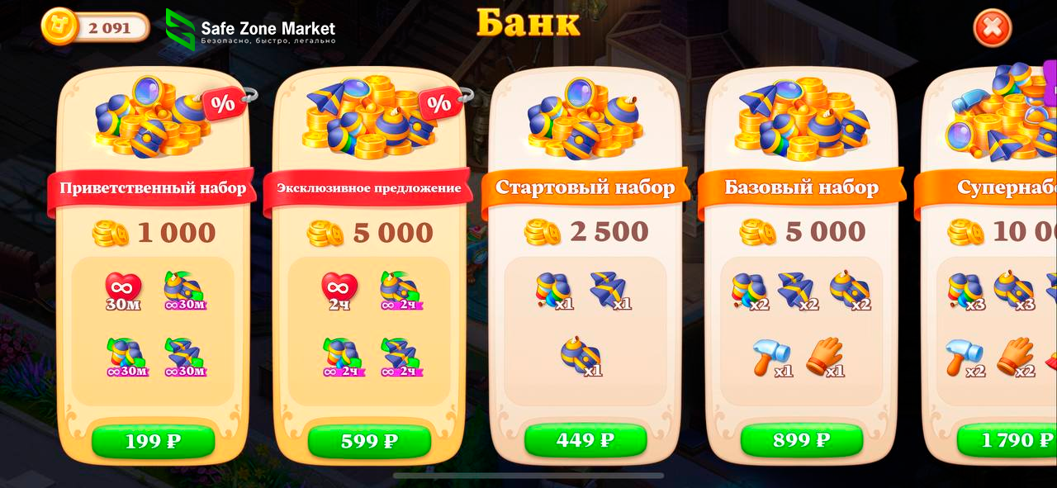
Task: Tap the coin balance icon showing 2 091
Action: pyautogui.click(x=59, y=26)
